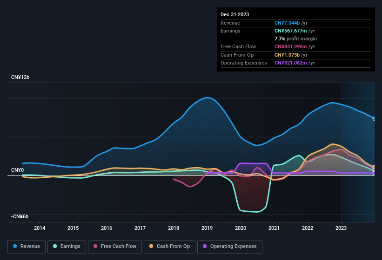The height and width of the screenshot is (260, 382).
Task: Click the Free Cash Flow label in tooltip
Action: pos(238,46)
